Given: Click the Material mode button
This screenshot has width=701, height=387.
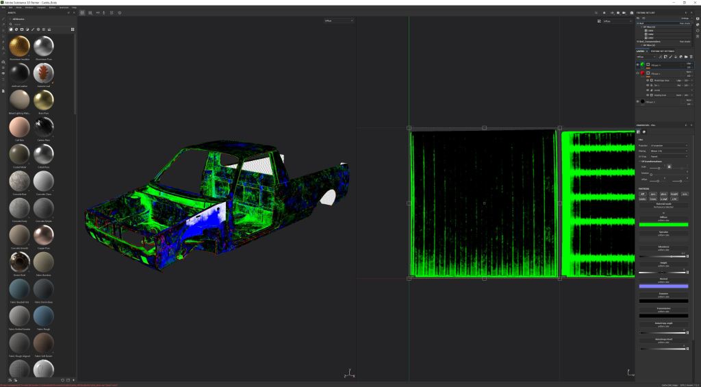Looking at the screenshot, I should pyautogui.click(x=663, y=205).
